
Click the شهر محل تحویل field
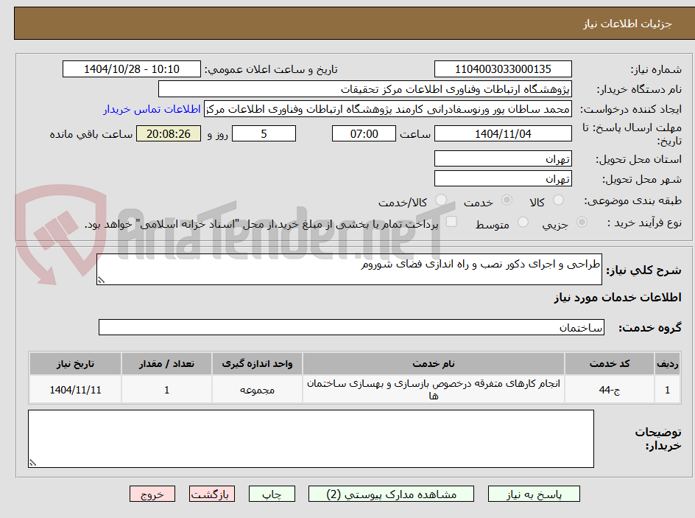coord(503,179)
